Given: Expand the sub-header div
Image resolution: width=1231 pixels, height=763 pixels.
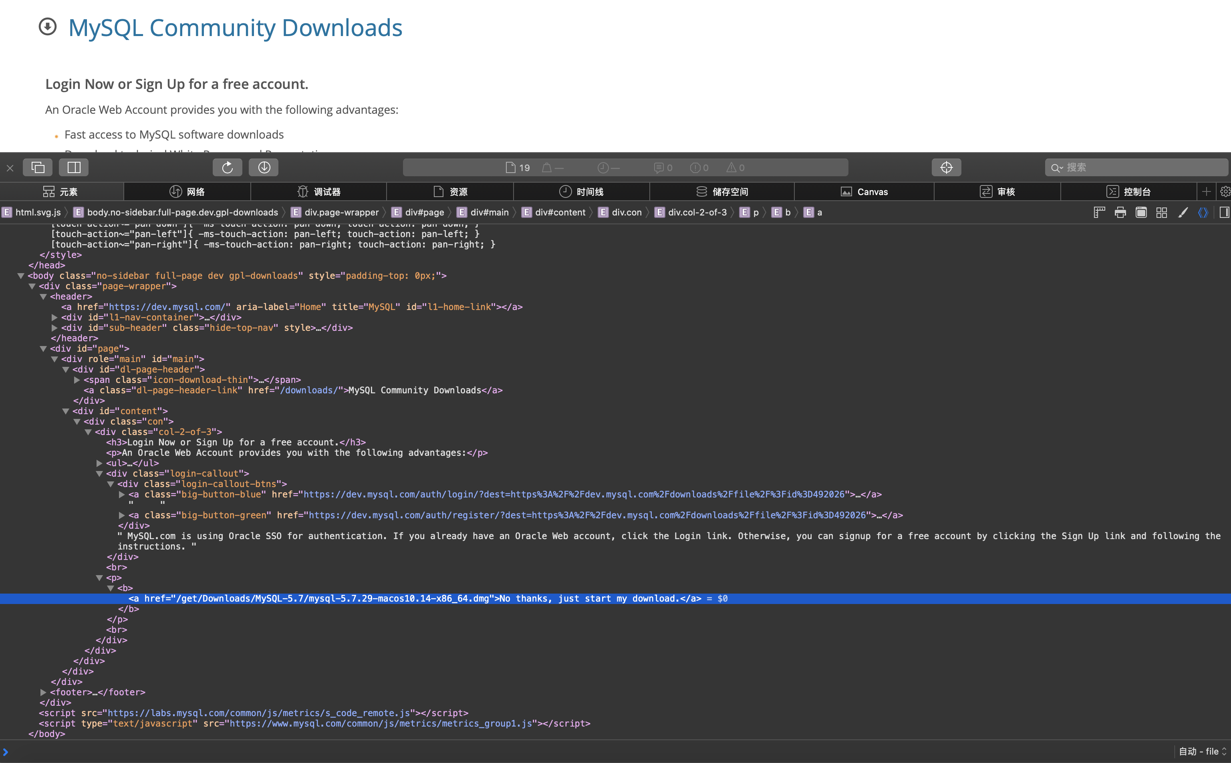Looking at the screenshot, I should point(54,328).
